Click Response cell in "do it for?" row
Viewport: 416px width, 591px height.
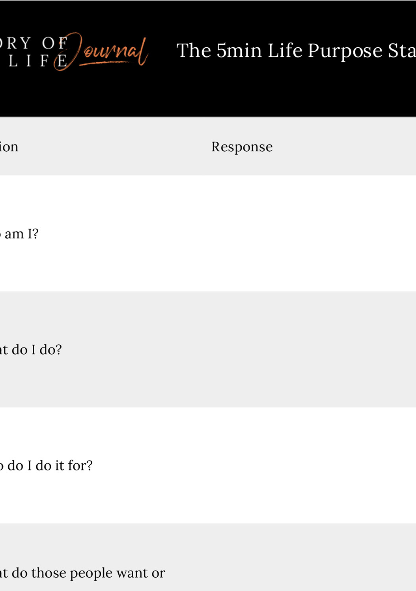(x=308, y=465)
